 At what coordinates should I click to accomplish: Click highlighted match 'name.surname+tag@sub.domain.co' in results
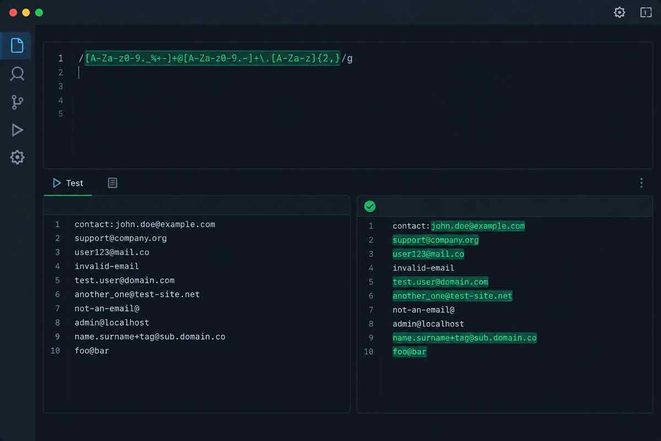coord(464,338)
